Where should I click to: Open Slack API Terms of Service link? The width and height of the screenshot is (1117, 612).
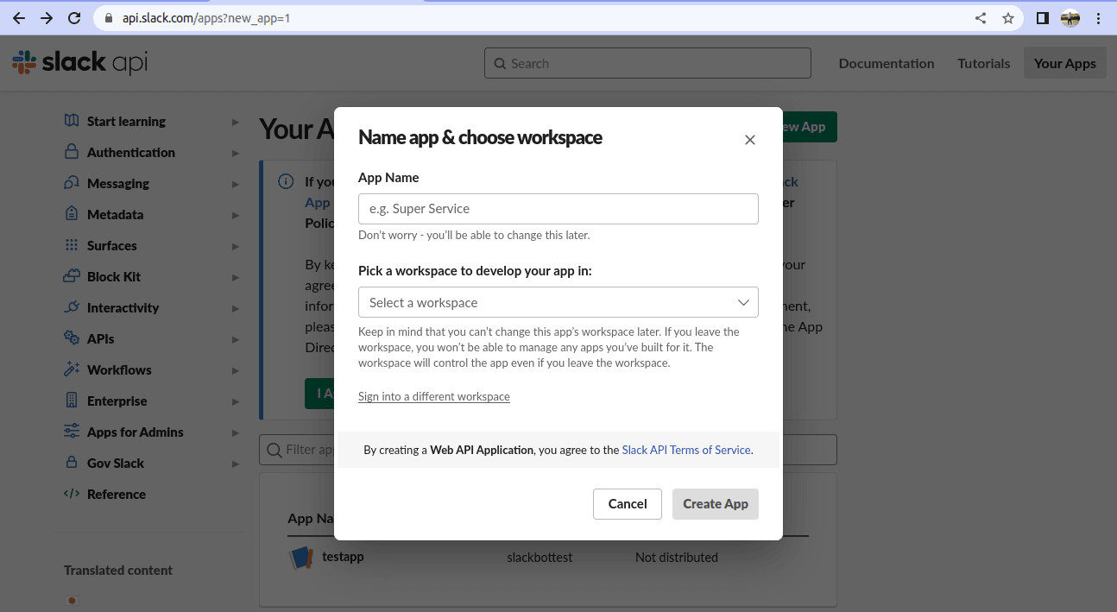point(686,450)
